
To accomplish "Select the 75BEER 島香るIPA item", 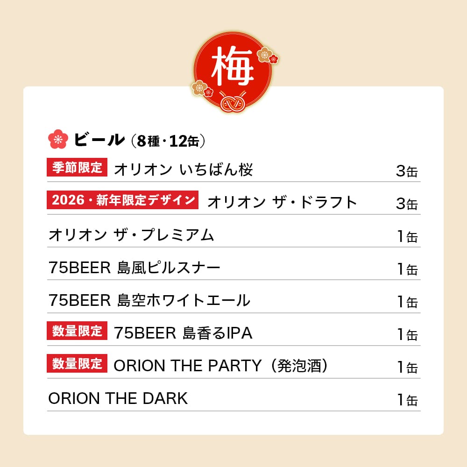I will [x=183, y=333].
